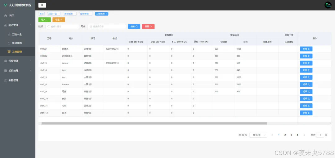The width and height of the screenshot is (335, 158).
Task: Click the 前往 page jump input
Action: click(x=320, y=135)
